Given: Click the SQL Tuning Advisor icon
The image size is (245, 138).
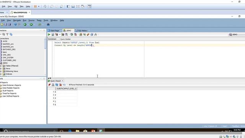Looking at the screenshot, I should point(66,34).
